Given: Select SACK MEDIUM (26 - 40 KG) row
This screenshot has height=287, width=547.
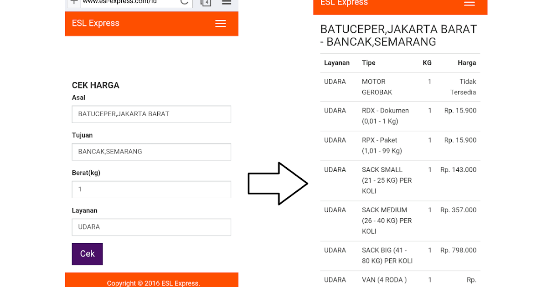Looking at the screenshot, I should point(387,220).
